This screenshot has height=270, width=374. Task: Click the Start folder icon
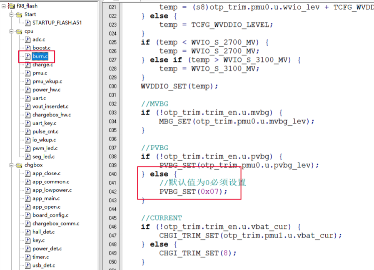pos(19,15)
